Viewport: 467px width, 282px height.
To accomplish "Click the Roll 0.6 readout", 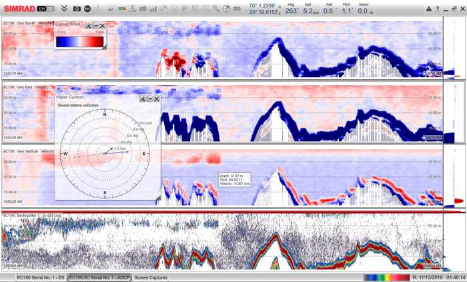I will (329, 9).
